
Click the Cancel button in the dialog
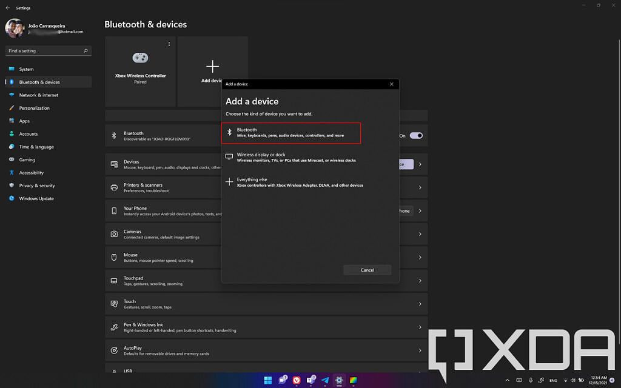(x=367, y=270)
